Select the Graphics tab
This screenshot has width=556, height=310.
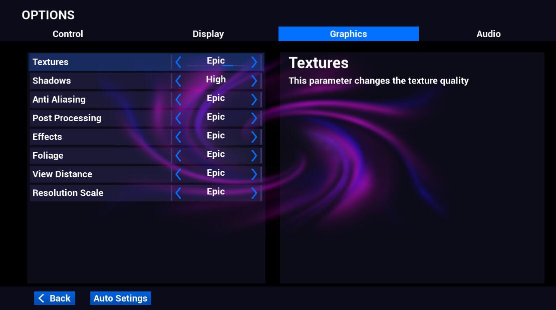tap(348, 34)
